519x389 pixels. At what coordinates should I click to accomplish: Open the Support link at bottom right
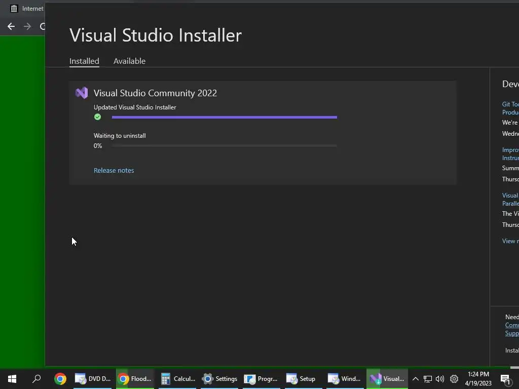(x=512, y=333)
